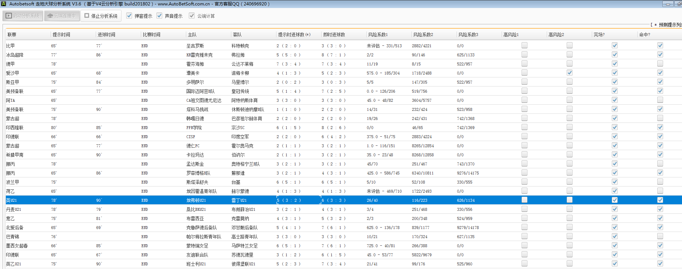Select the 冰岛超降 KR雷克雅未克 match row
Viewport: 682px width, 269px height.
pos(199,55)
